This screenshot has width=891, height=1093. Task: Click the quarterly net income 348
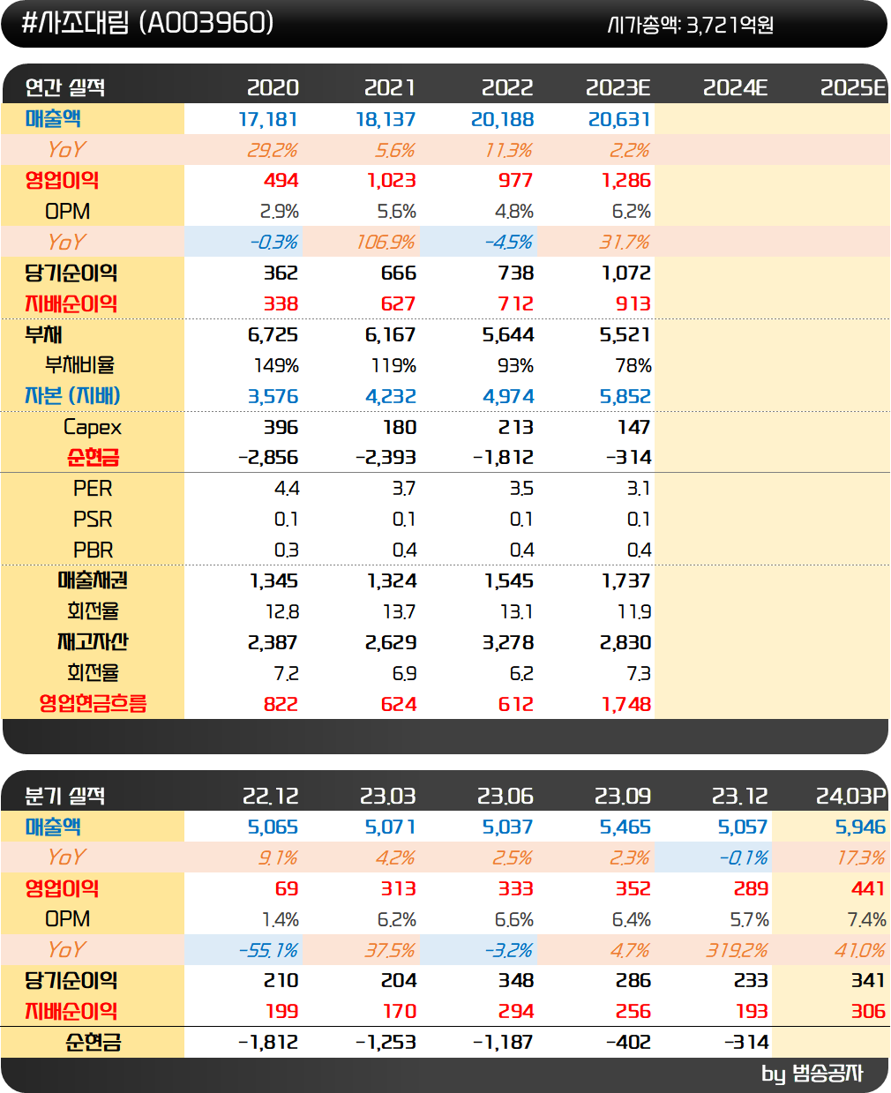click(x=516, y=980)
